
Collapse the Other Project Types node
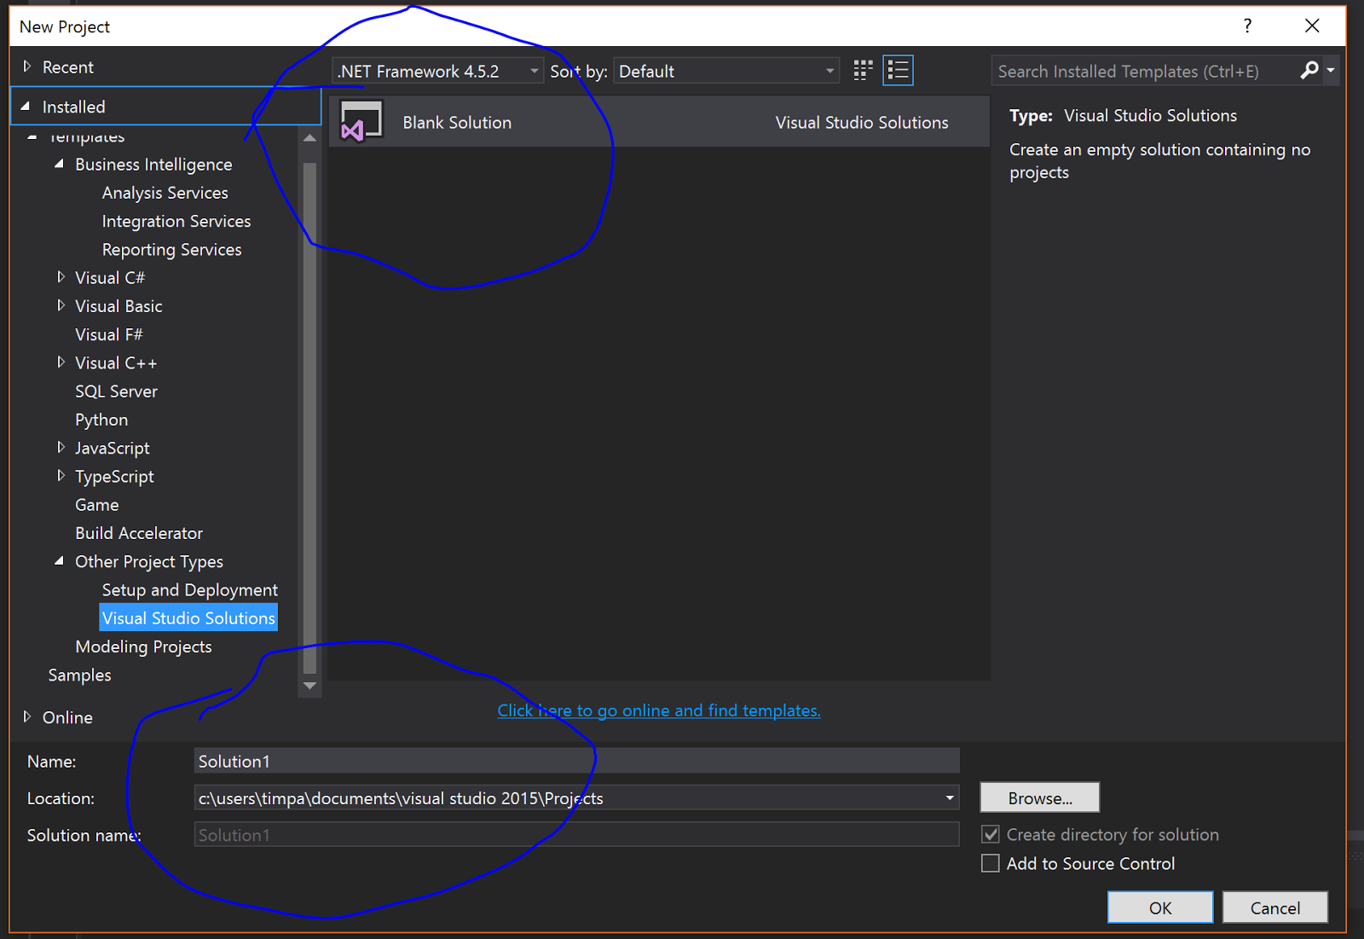point(59,561)
